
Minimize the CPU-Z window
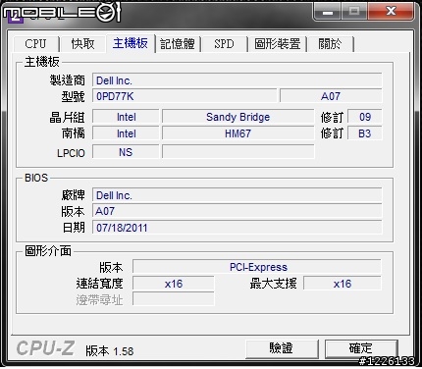click(x=328, y=12)
